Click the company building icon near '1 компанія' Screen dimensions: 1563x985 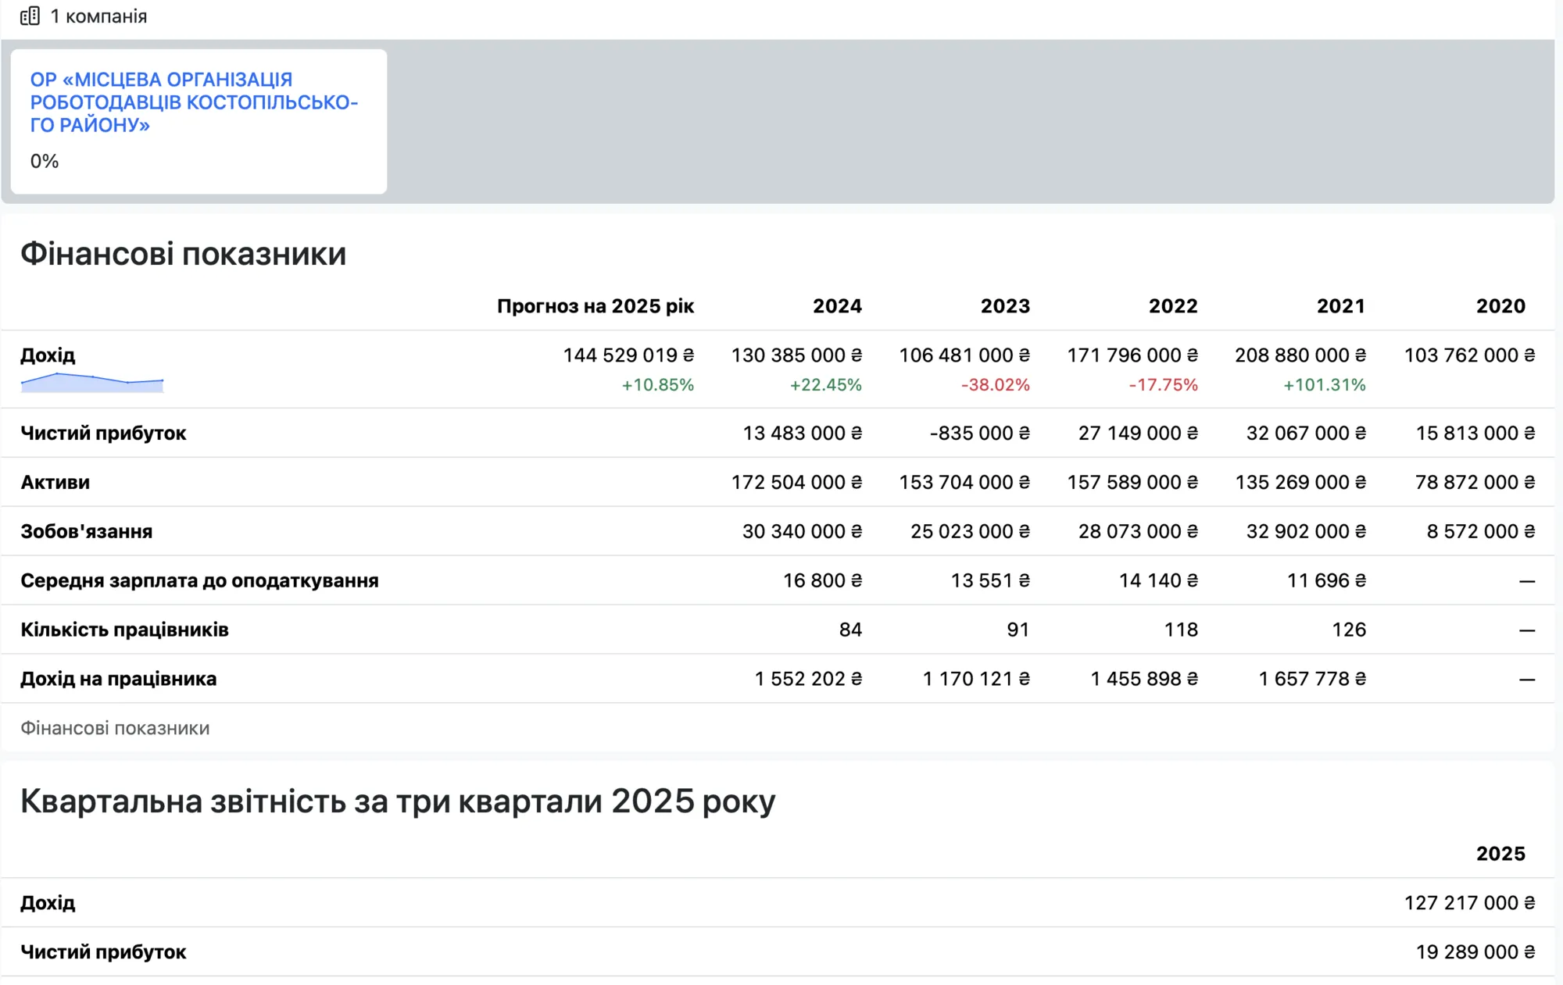[30, 16]
